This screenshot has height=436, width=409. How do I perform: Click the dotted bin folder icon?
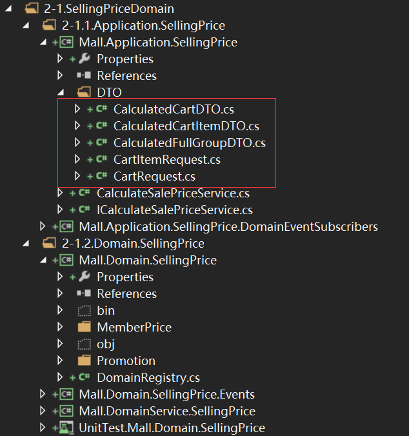click(x=85, y=311)
